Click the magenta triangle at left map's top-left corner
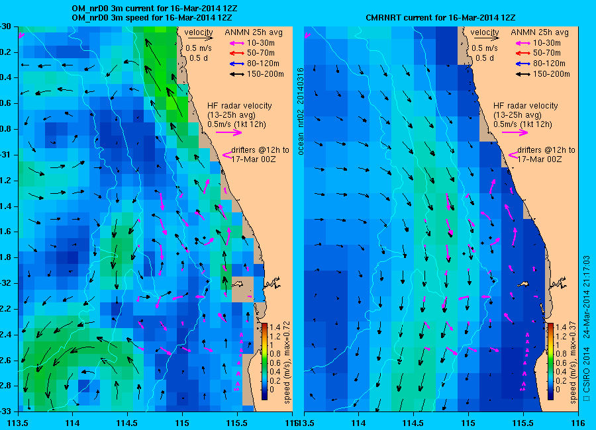Viewport: 596px width, 430px height. 21,35
